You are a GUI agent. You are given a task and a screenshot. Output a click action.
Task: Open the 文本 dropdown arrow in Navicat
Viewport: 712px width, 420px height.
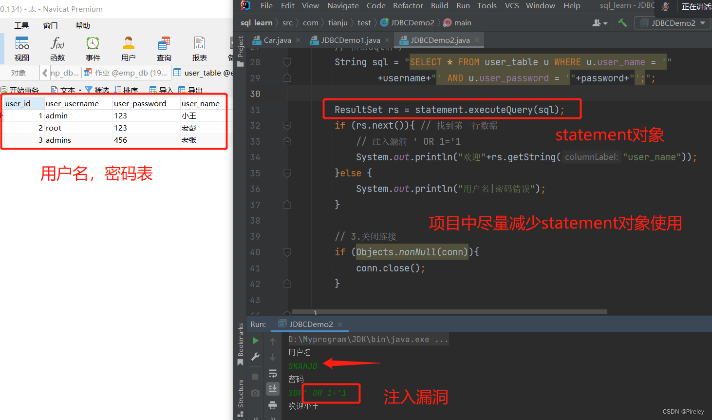click(x=80, y=90)
